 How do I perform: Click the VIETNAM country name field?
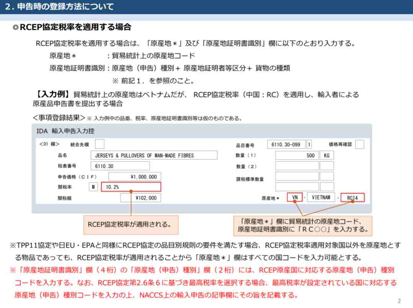(321, 197)
